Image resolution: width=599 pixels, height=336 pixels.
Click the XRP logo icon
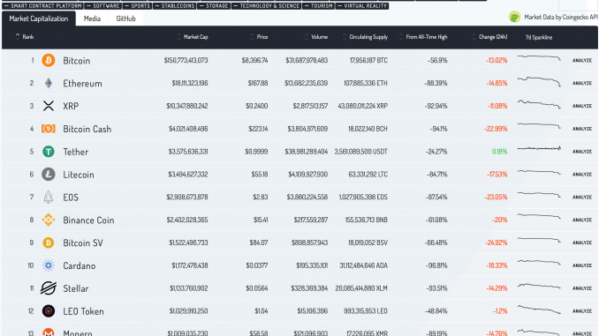(48, 106)
